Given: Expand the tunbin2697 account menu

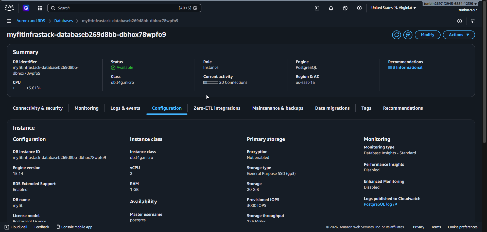Looking at the screenshot, I should coord(450,4).
